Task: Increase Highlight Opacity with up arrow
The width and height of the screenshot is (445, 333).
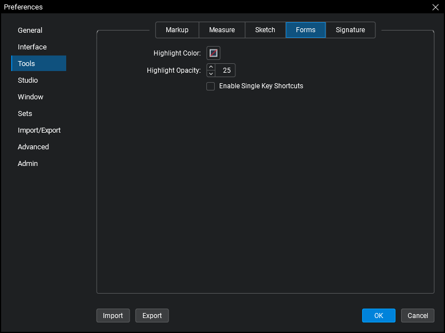Action: 211,67
